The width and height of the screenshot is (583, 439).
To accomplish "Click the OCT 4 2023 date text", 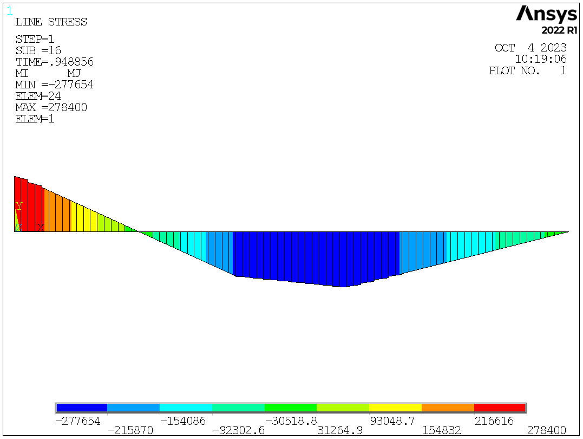I will (530, 48).
